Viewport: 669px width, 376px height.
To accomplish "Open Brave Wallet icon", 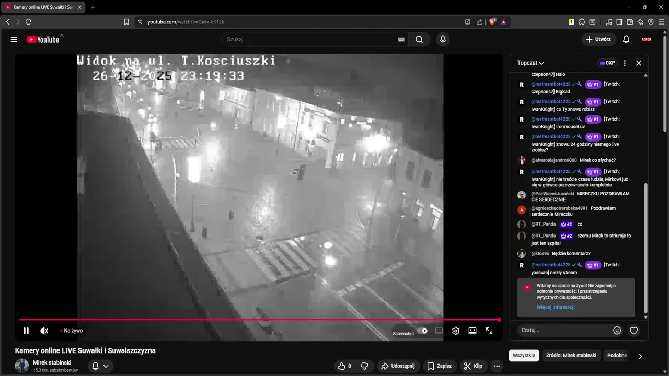I will click(630, 22).
